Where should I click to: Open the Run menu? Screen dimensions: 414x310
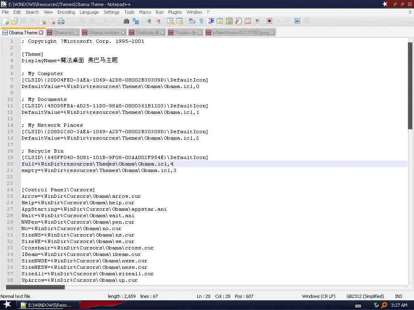[159, 12]
